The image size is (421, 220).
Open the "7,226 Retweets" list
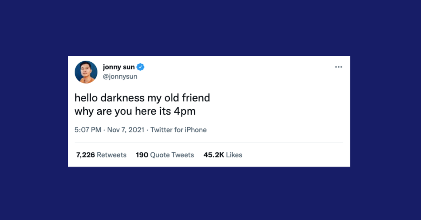[x=101, y=155]
